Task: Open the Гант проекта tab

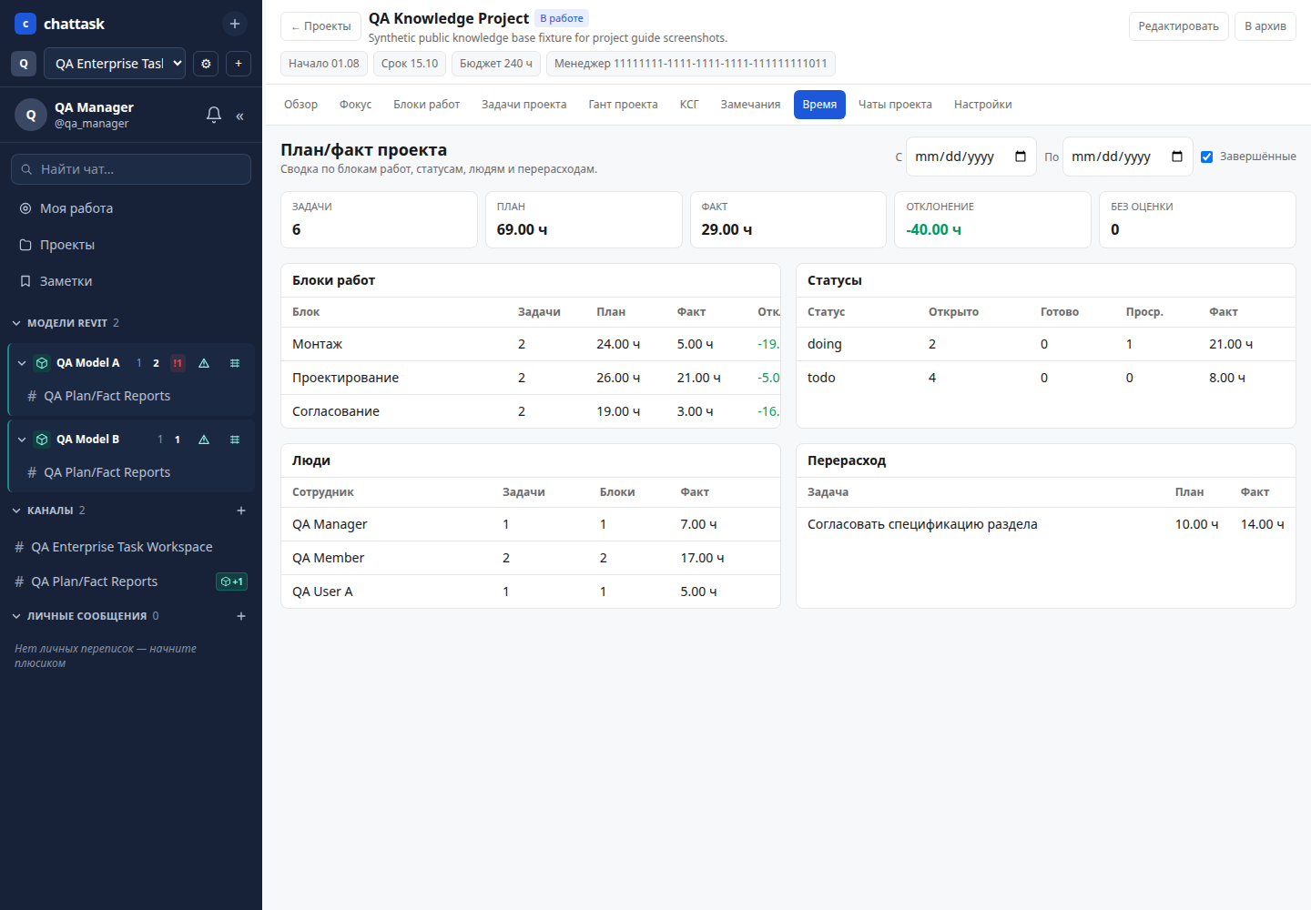Action: coord(623,105)
